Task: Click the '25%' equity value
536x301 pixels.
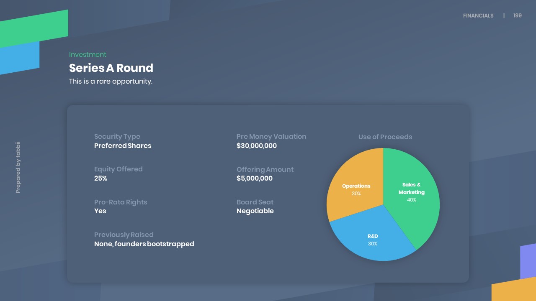Action: click(x=100, y=178)
